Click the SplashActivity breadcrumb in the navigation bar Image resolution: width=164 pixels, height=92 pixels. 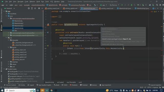(52, 5)
